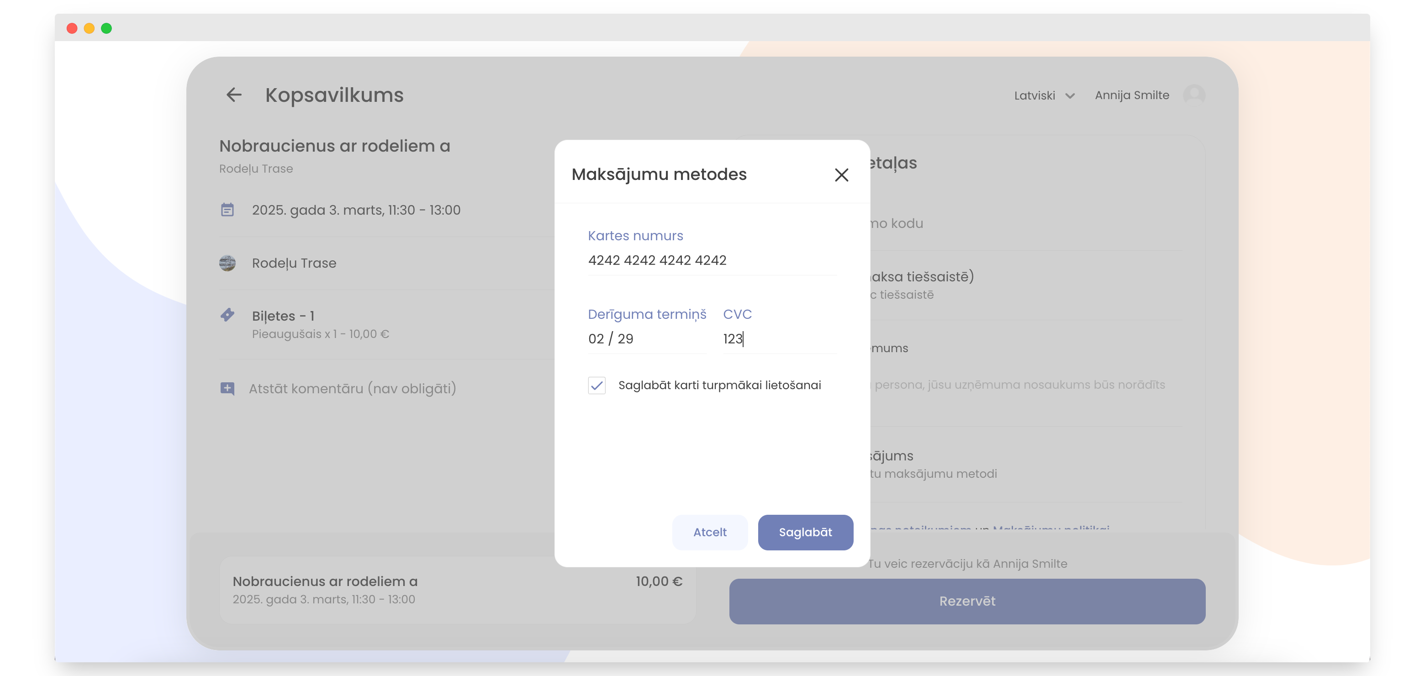The height and width of the screenshot is (676, 1425).
Task: Click the ticket icon next to Biļetes
Action: [x=227, y=315]
